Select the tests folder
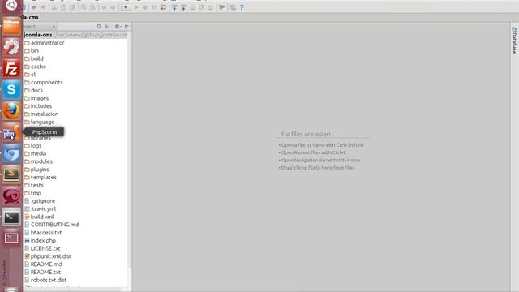The width and height of the screenshot is (519, 292). [x=34, y=185]
